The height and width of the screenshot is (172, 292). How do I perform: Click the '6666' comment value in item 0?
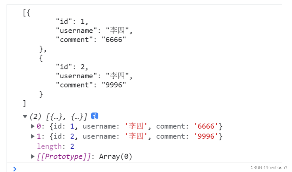[206, 126]
